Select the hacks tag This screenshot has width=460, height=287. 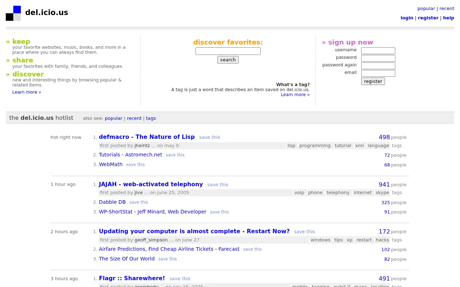point(382,240)
